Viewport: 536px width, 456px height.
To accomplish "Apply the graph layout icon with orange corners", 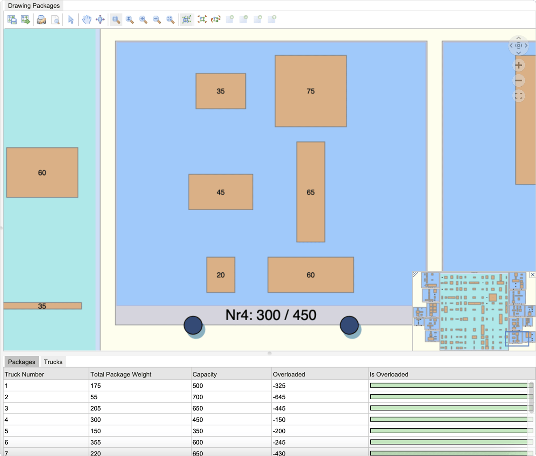I will (202, 20).
